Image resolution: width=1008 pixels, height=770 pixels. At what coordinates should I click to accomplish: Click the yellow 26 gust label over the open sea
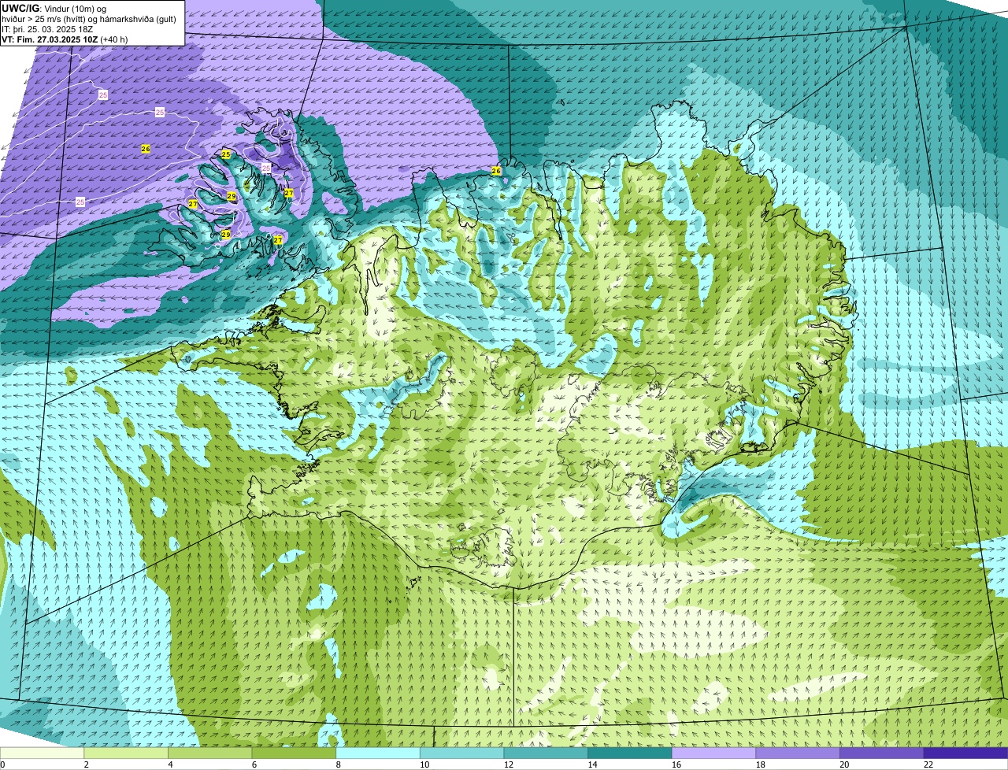(146, 149)
